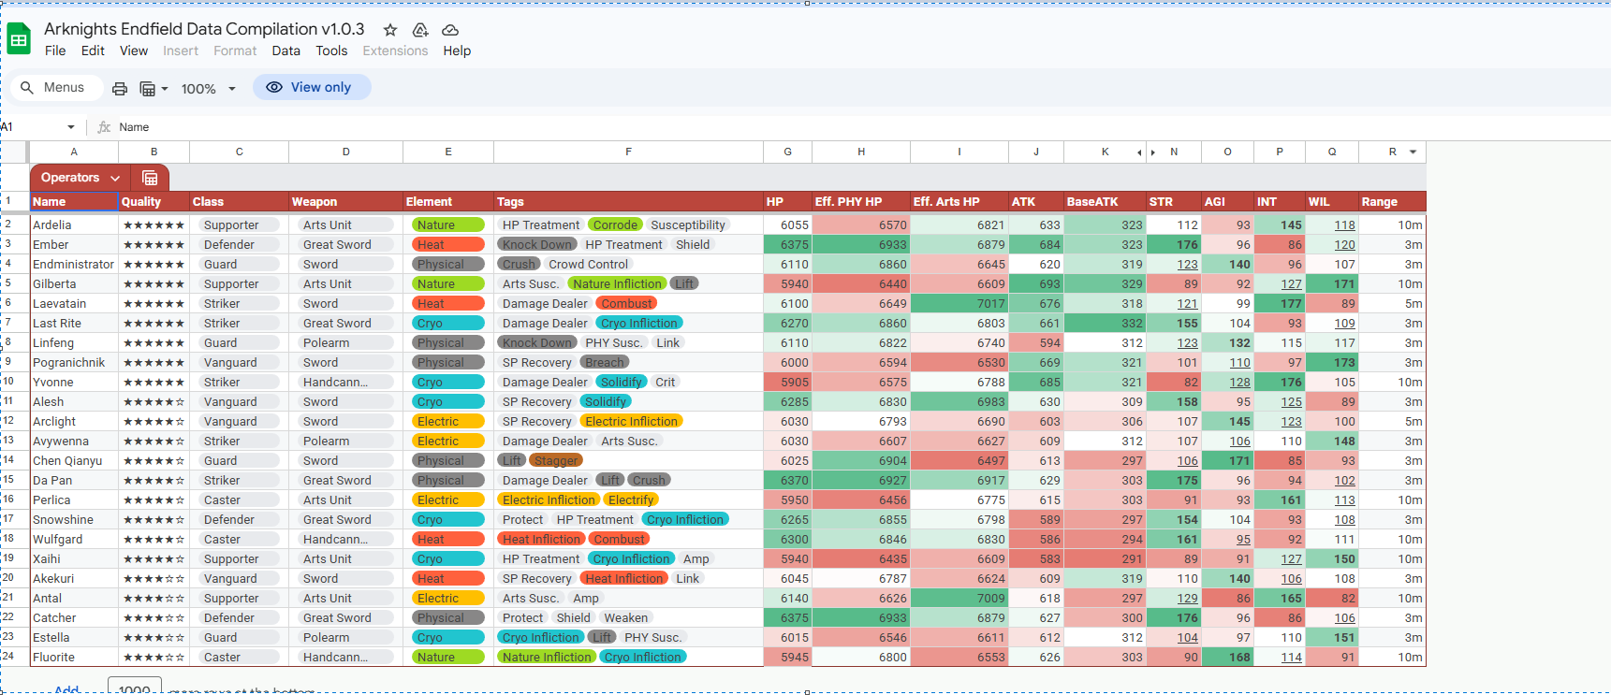
Task: Click the View only button
Action: click(x=312, y=87)
